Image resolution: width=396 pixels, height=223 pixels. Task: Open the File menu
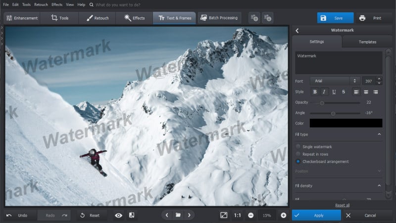click(x=6, y=4)
